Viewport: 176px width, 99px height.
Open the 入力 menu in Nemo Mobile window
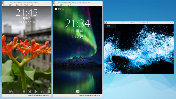[21, 5]
